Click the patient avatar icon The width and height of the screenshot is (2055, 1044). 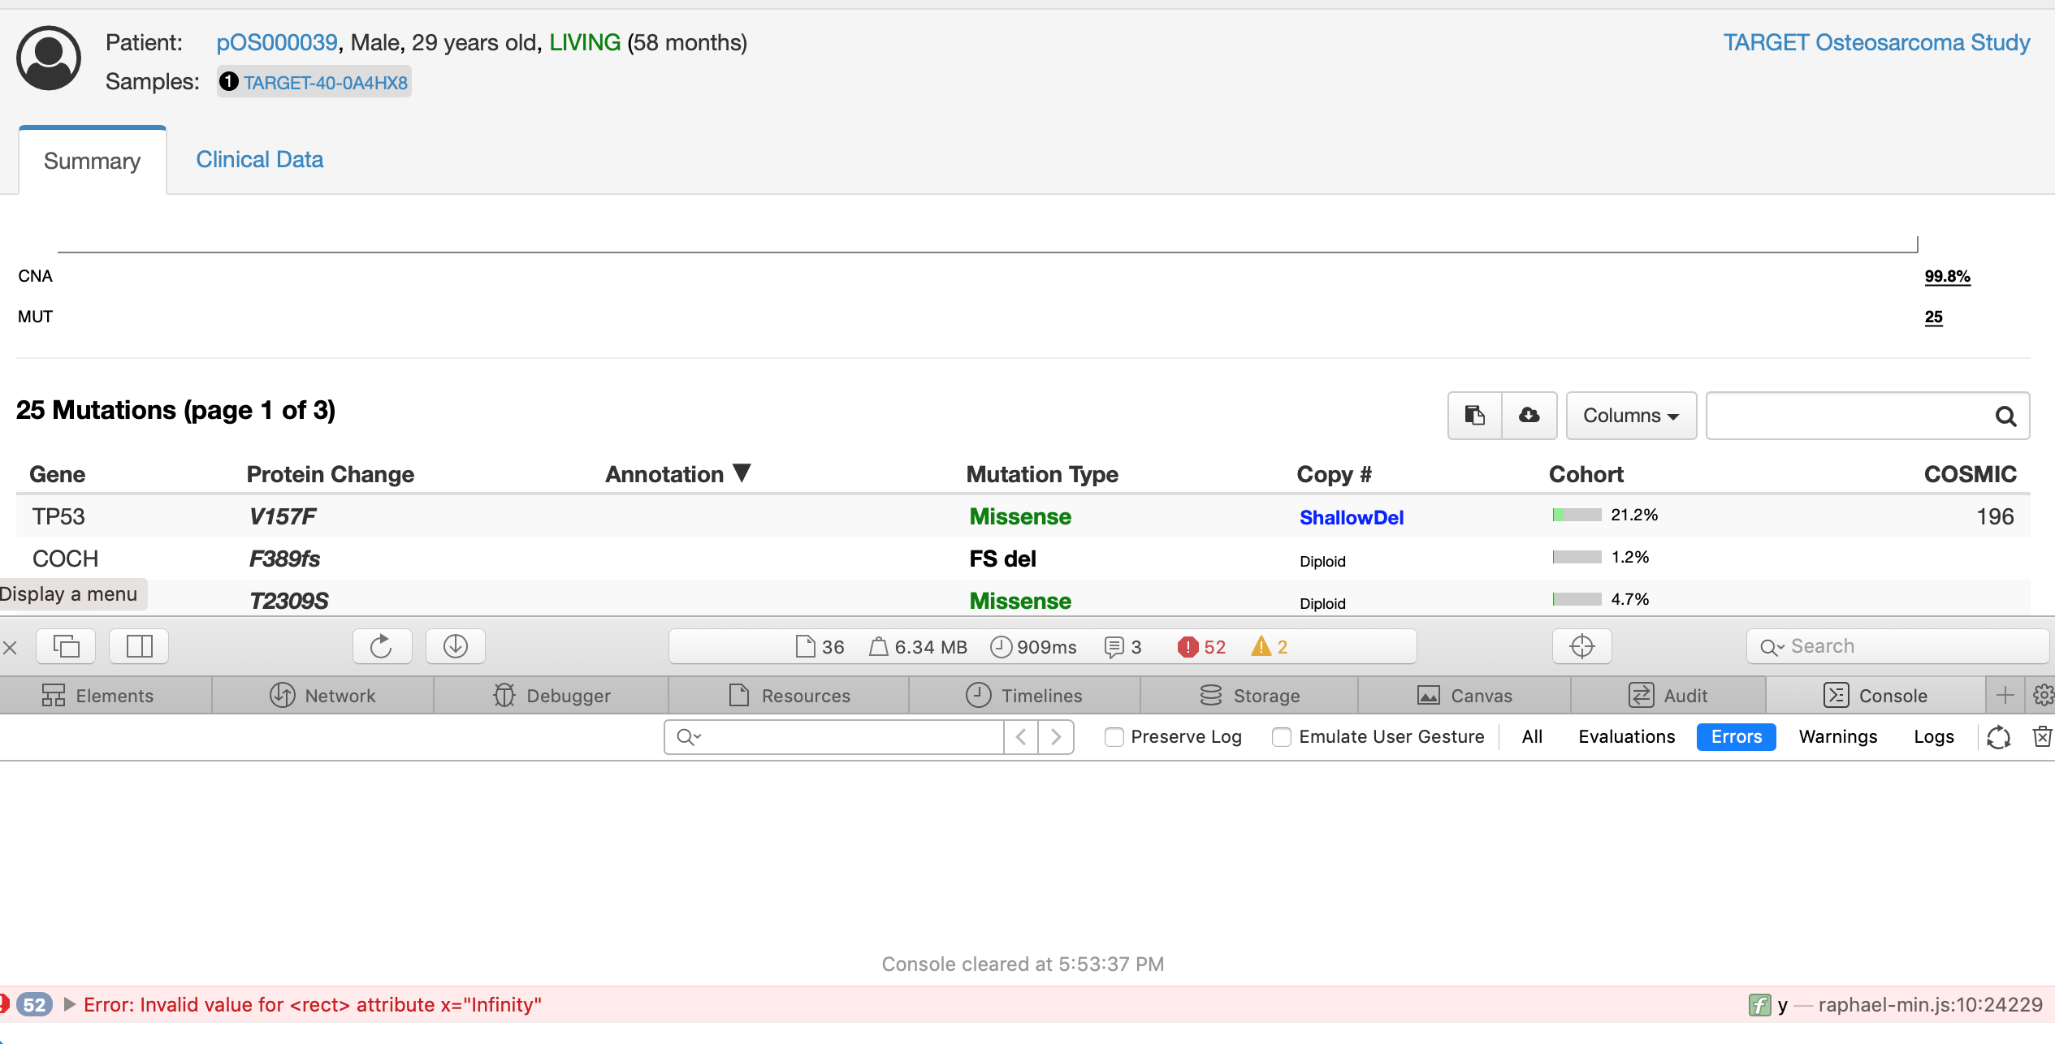pyautogui.click(x=49, y=58)
